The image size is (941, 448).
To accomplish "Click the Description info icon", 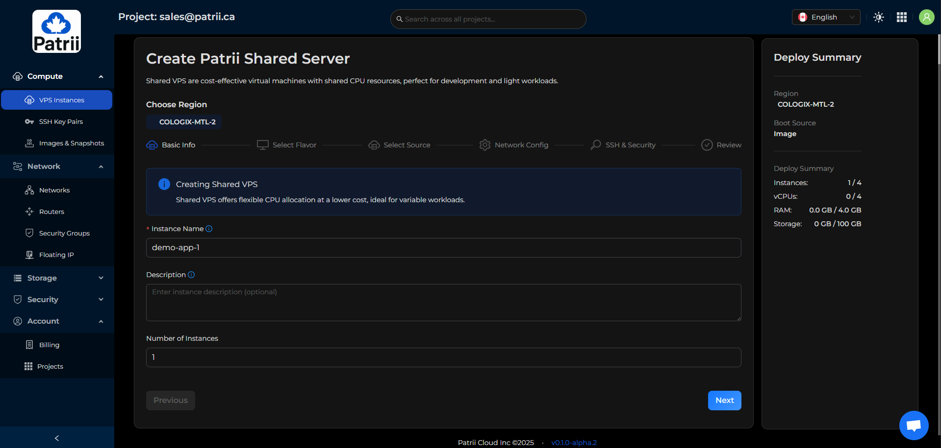I will pos(191,275).
